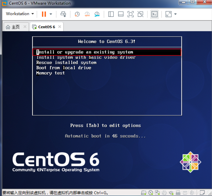The height and width of the screenshot is (196, 212).
Task: Revert to the previous snapshot
Action: [x=87, y=14]
